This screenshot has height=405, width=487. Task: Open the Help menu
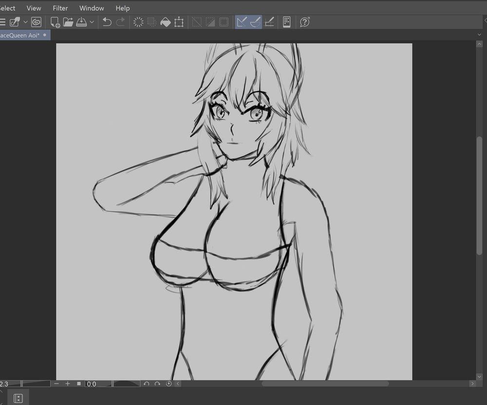[122, 8]
